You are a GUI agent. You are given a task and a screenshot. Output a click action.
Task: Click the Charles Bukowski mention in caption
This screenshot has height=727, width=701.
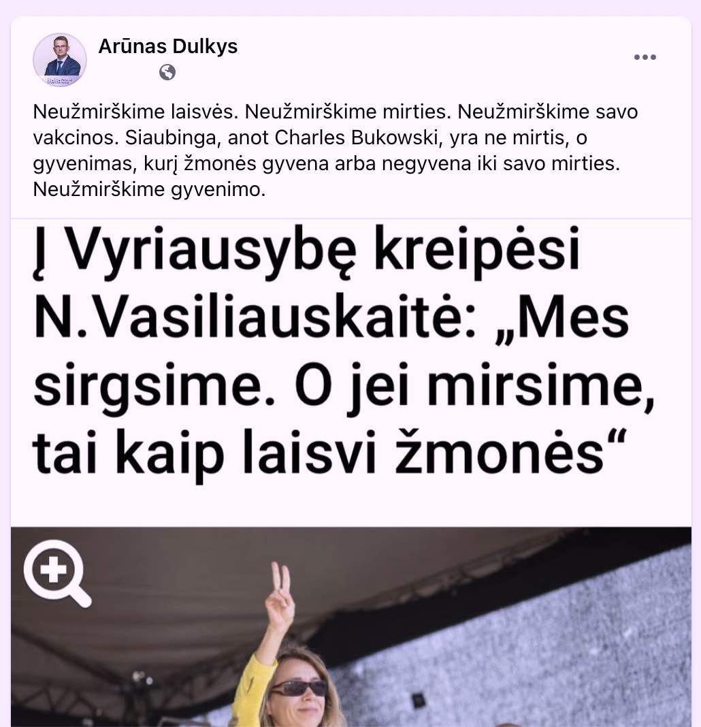357,138
